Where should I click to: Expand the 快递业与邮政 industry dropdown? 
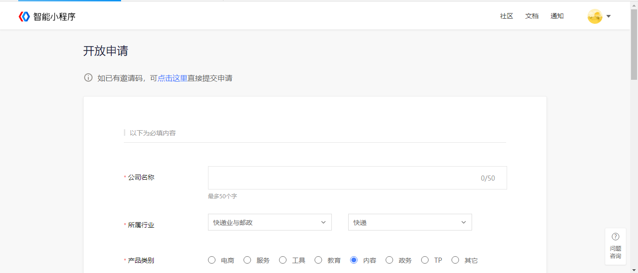coord(270,222)
